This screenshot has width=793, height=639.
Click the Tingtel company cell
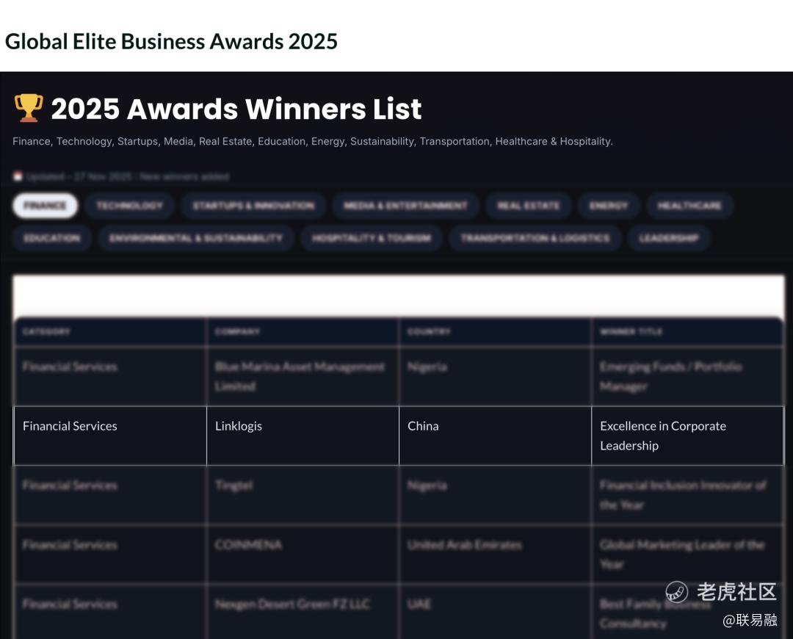[303, 495]
